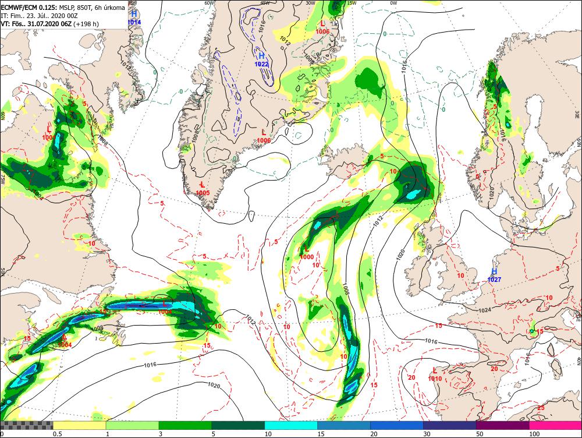This screenshot has width=582, height=438.
Task: Click the L 1000 low in the Atlantic
Action: coord(307,252)
